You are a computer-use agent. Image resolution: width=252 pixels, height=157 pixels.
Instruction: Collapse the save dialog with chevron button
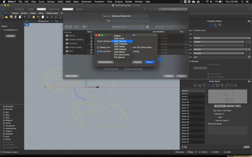148,27
